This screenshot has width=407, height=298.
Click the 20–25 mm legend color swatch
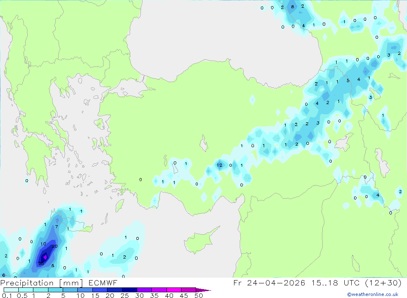point(115,290)
